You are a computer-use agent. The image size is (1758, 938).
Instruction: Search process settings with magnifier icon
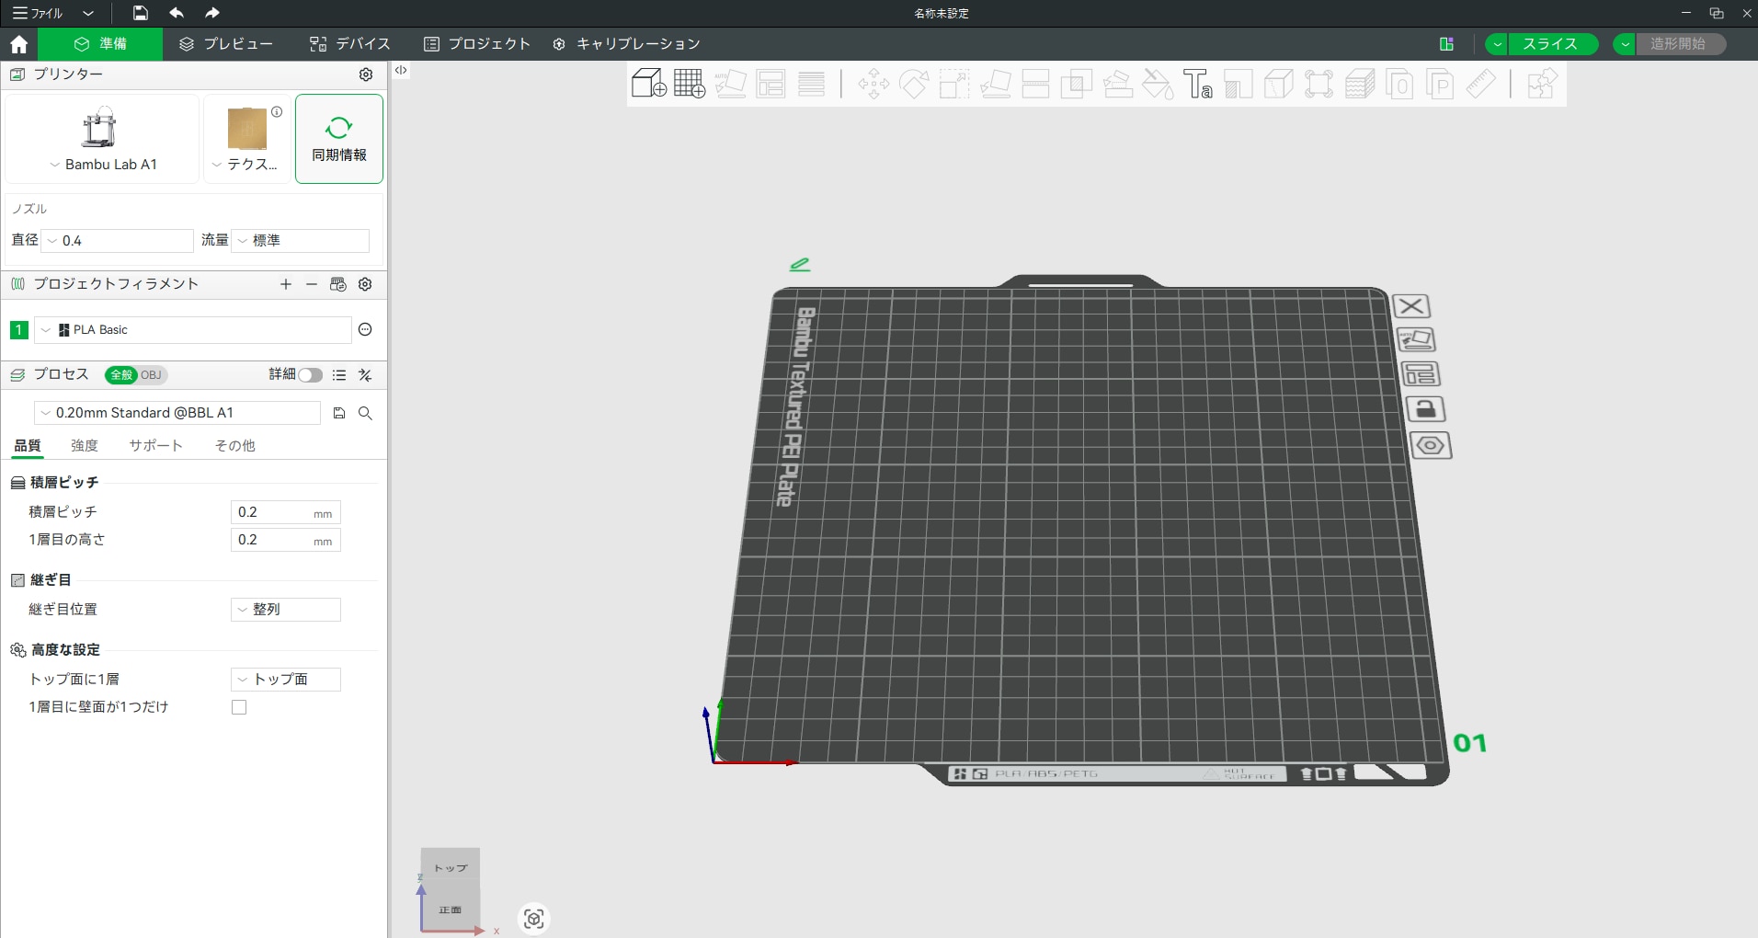pyautogui.click(x=365, y=414)
